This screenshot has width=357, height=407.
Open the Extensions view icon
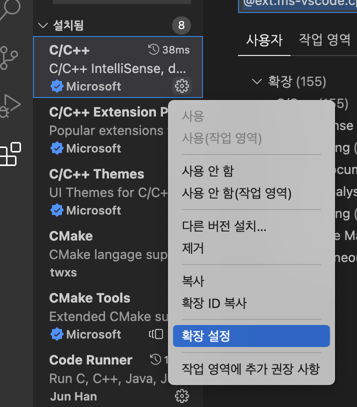[10, 154]
